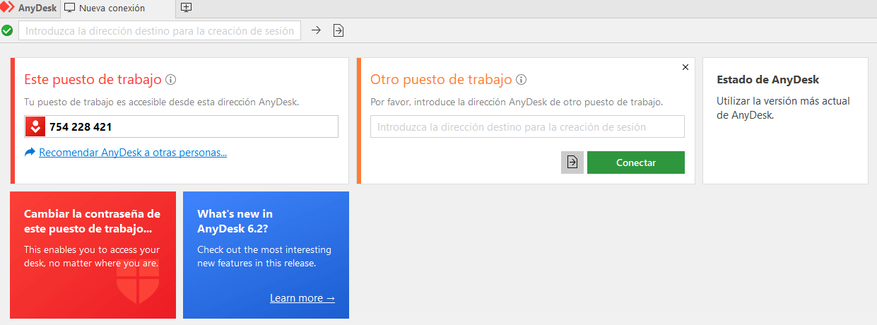Viewport: 877px width, 325px height.
Task: Select the address 754 228 421 field
Action: pyautogui.click(x=182, y=126)
